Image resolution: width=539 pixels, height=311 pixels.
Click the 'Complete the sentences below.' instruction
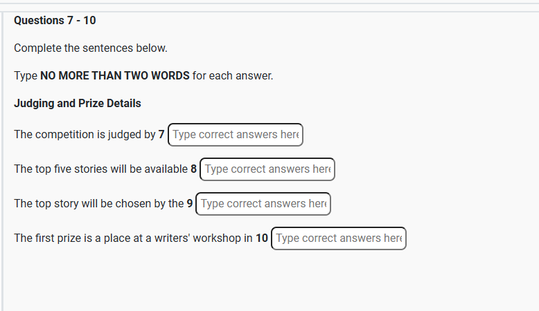[91, 48]
